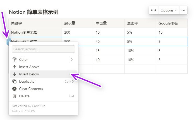The image size is (196, 120).
Task: Click the 9 cell
Action: (x=172, y=41)
